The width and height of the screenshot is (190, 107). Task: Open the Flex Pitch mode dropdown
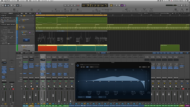coord(28,35)
